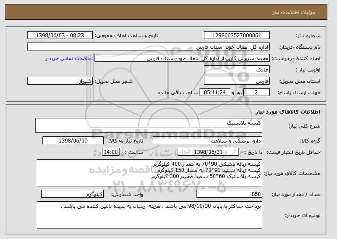Click the time field showing 14:00
Screen dimensions: 337x239
click(111, 152)
